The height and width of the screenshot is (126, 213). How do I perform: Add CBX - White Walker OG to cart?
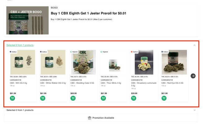(x=43, y=98)
